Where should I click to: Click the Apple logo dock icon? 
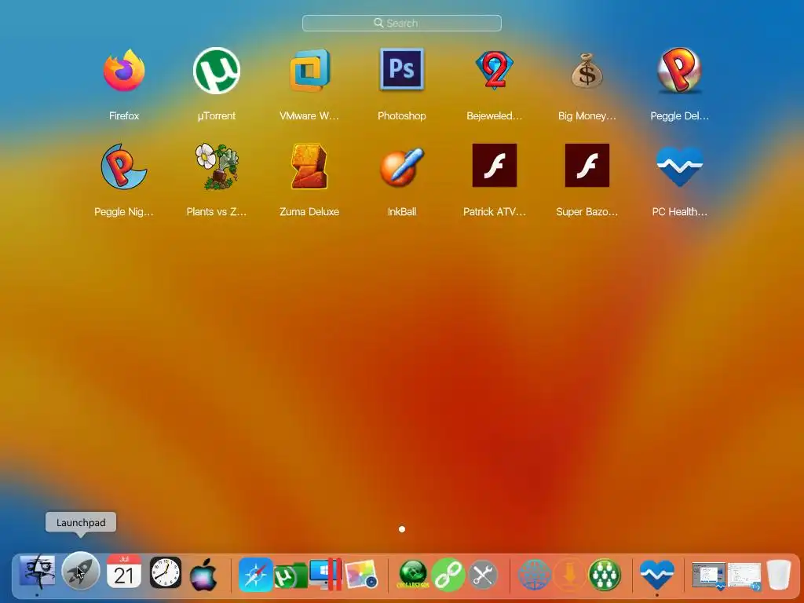pos(203,574)
